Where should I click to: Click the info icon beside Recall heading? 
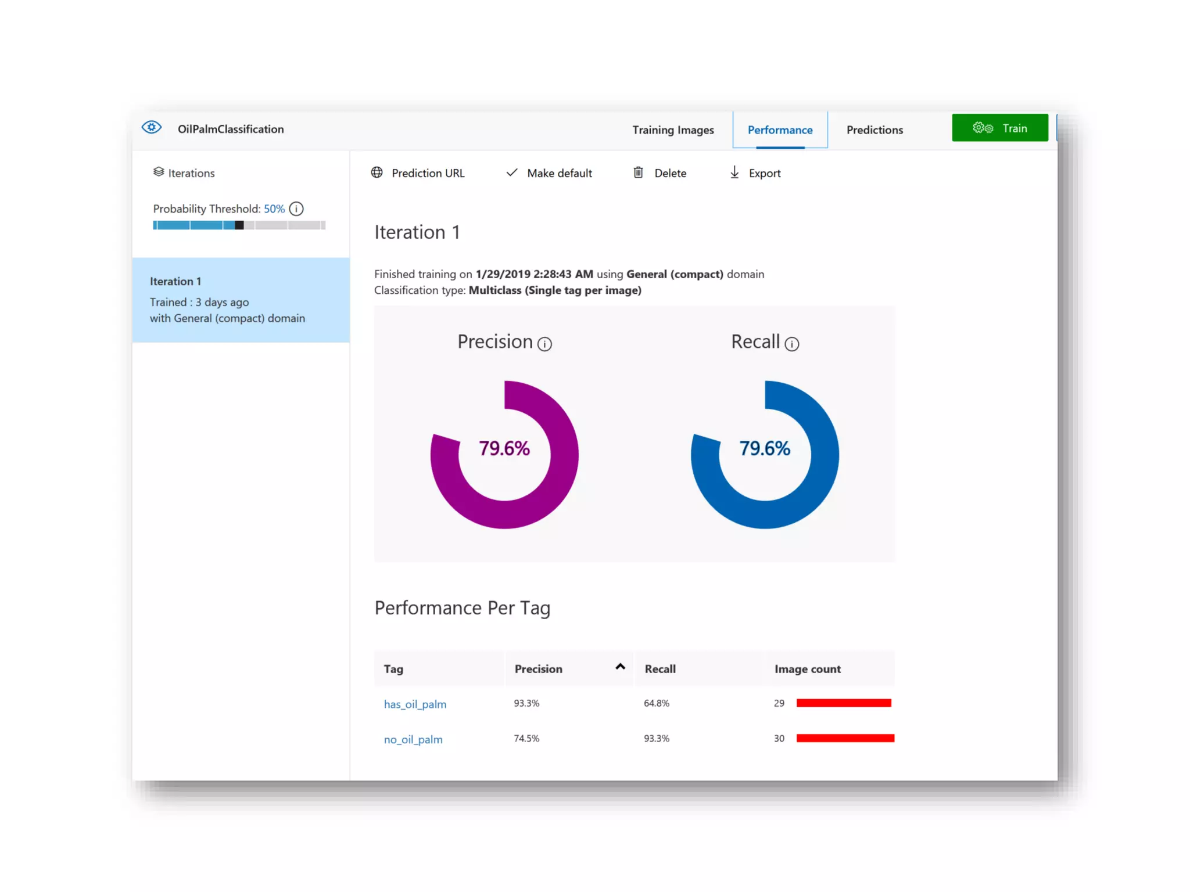click(791, 344)
